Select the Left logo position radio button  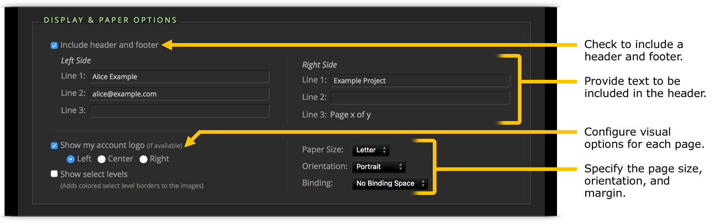71,159
